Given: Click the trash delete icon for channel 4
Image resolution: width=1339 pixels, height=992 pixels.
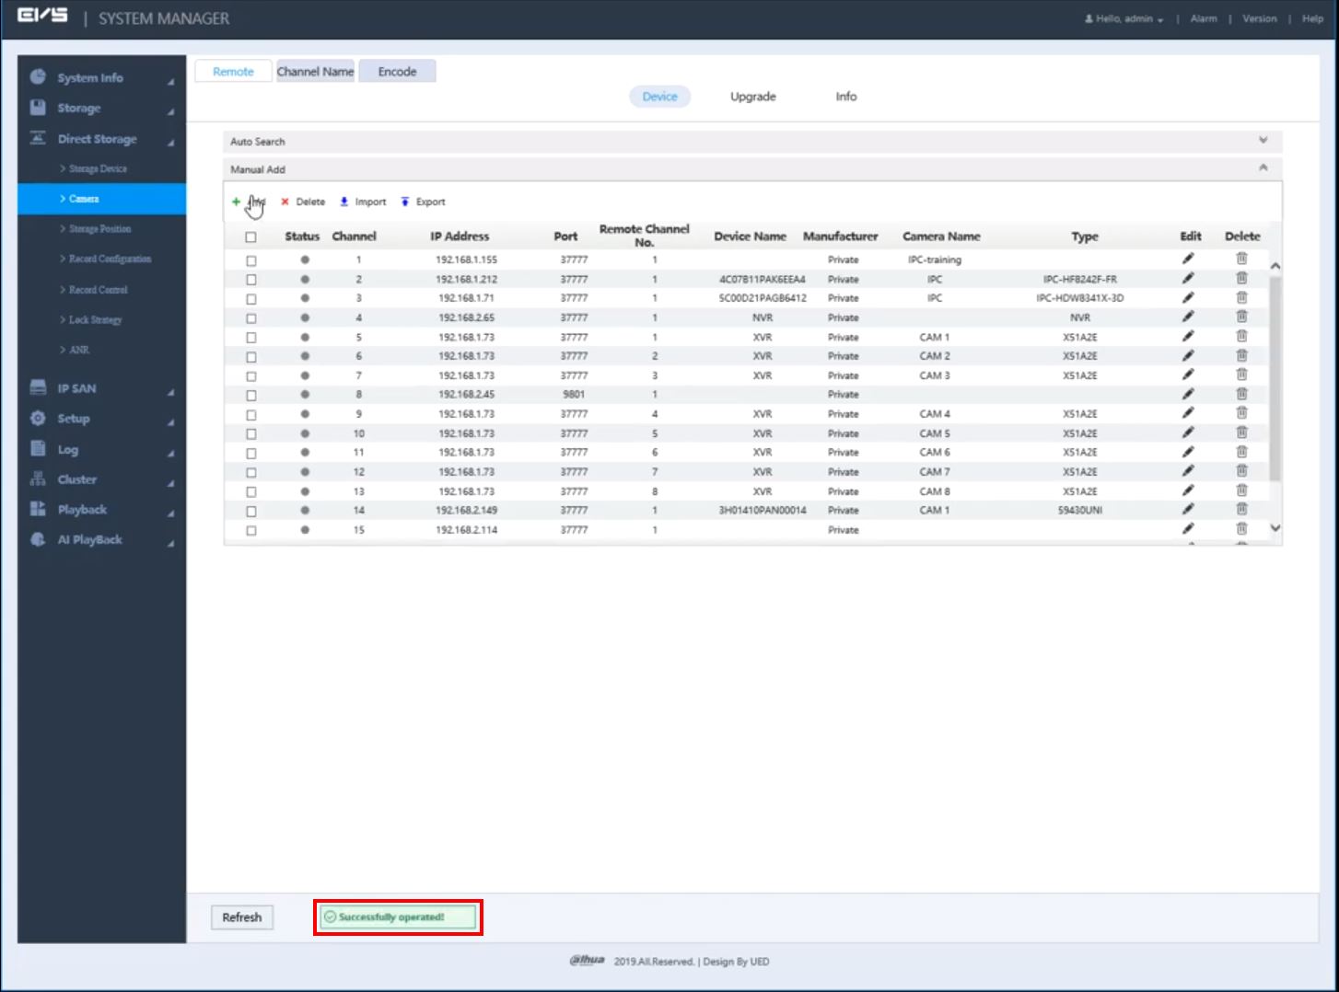Looking at the screenshot, I should (1241, 317).
